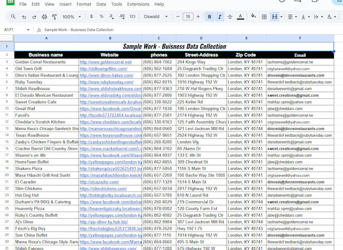Click the goldencorral.net website link
343x250 pixels.
[x=105, y=62]
